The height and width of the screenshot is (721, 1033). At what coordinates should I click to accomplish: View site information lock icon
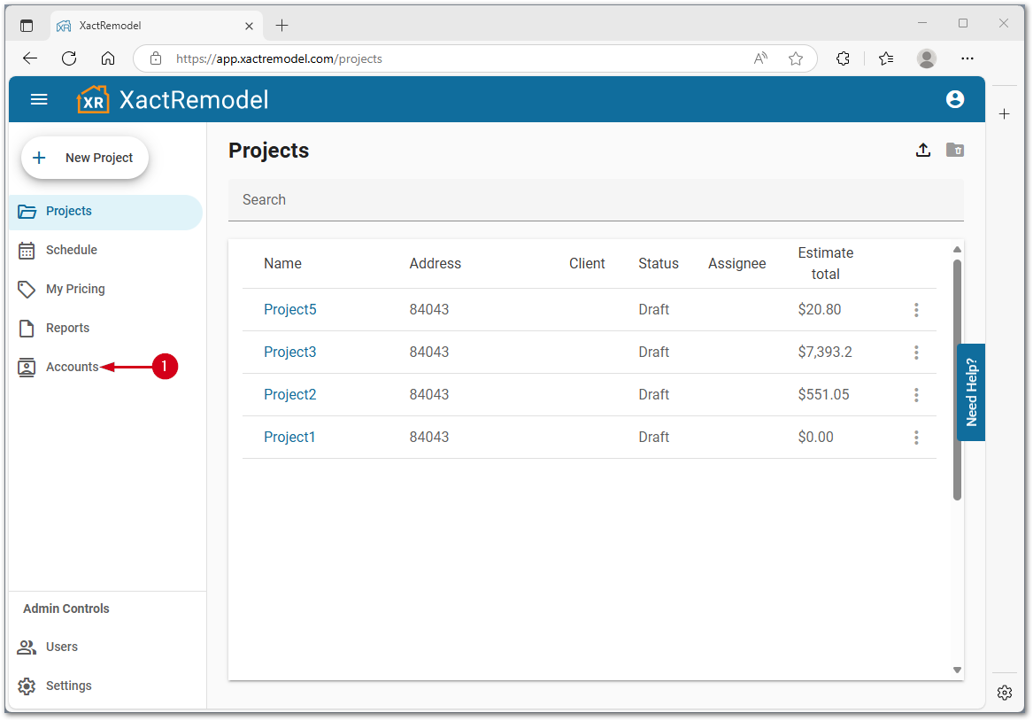coord(156,58)
